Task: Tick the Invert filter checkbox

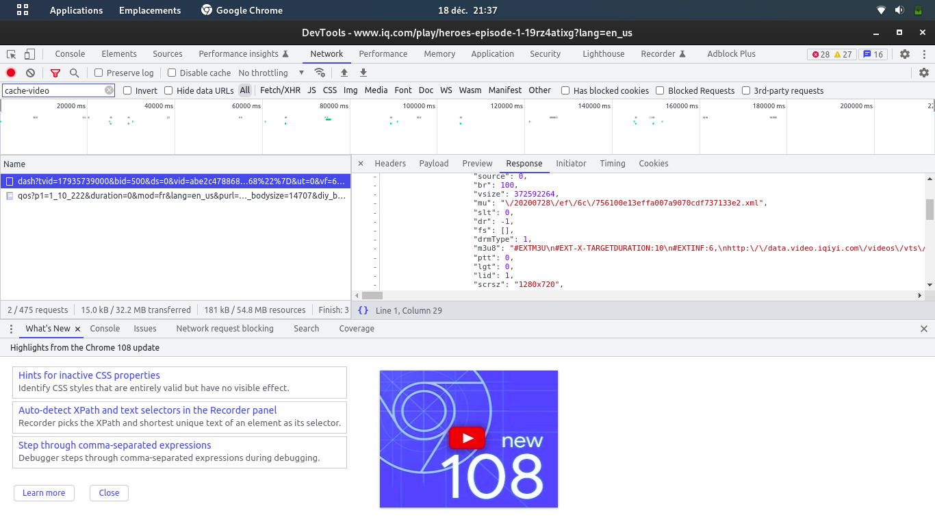Action: tap(127, 90)
